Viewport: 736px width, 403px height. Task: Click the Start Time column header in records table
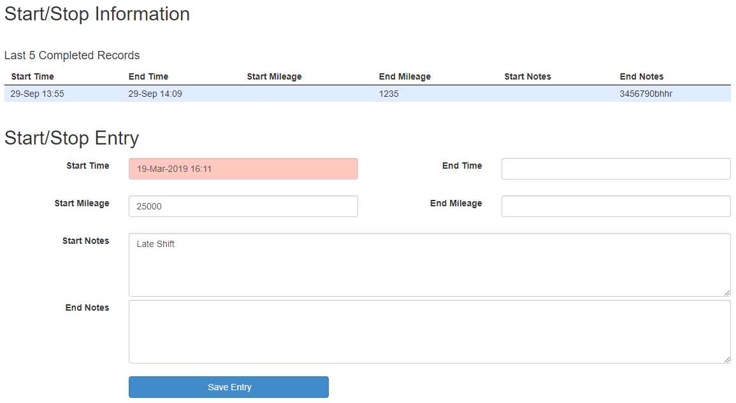click(32, 76)
